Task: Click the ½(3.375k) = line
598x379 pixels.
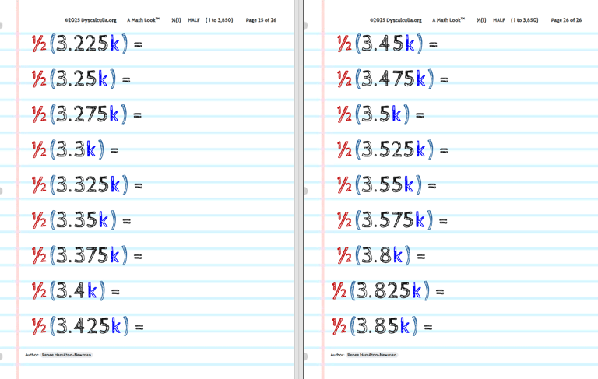Action: [x=87, y=255]
